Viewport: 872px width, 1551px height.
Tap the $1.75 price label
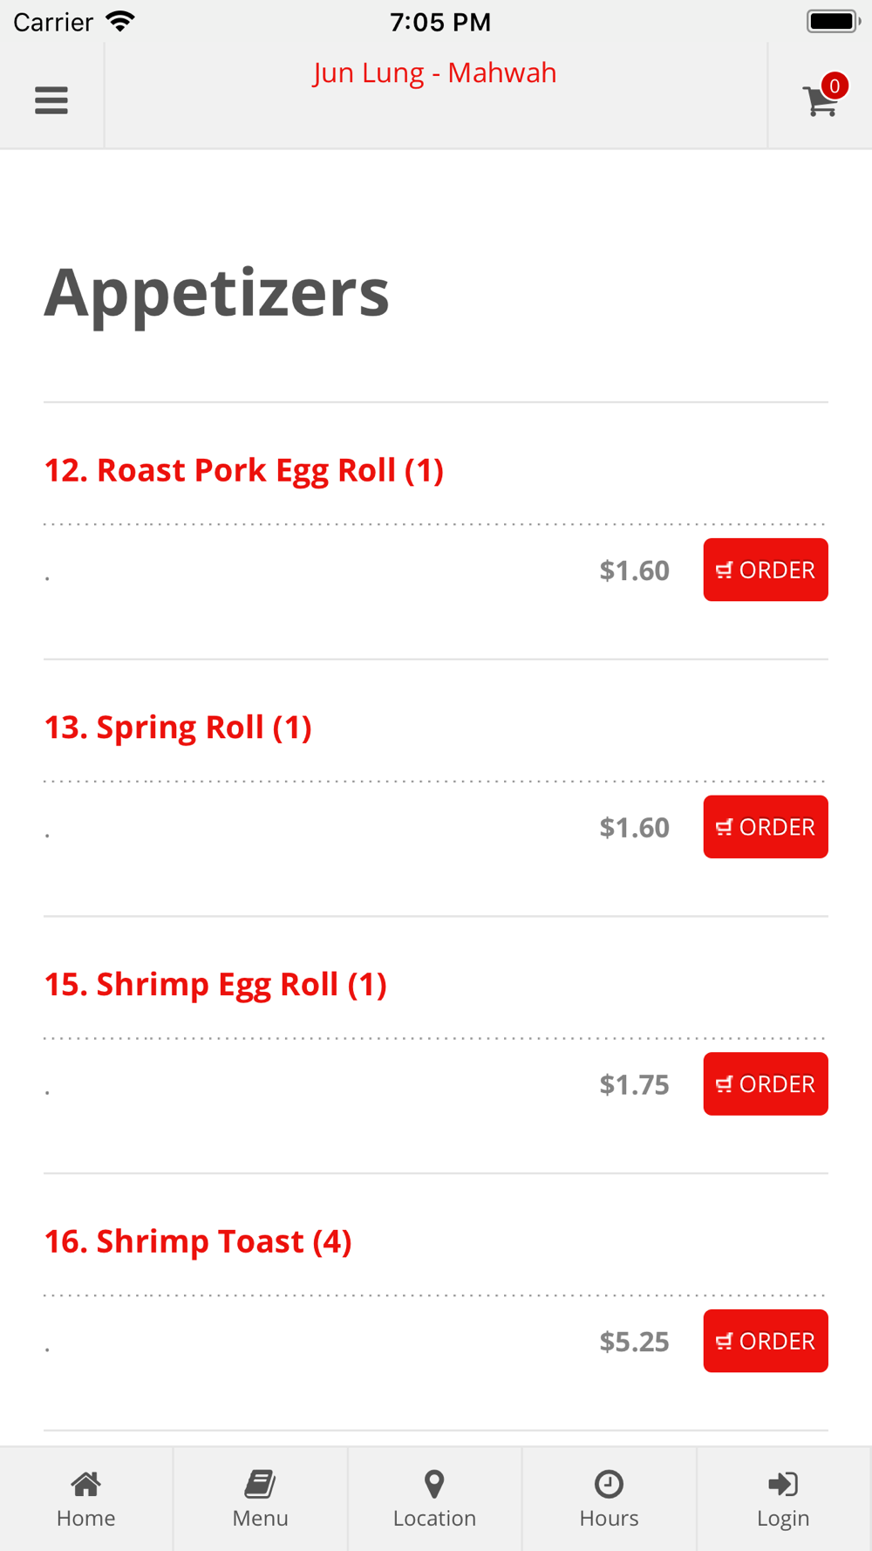634,1084
